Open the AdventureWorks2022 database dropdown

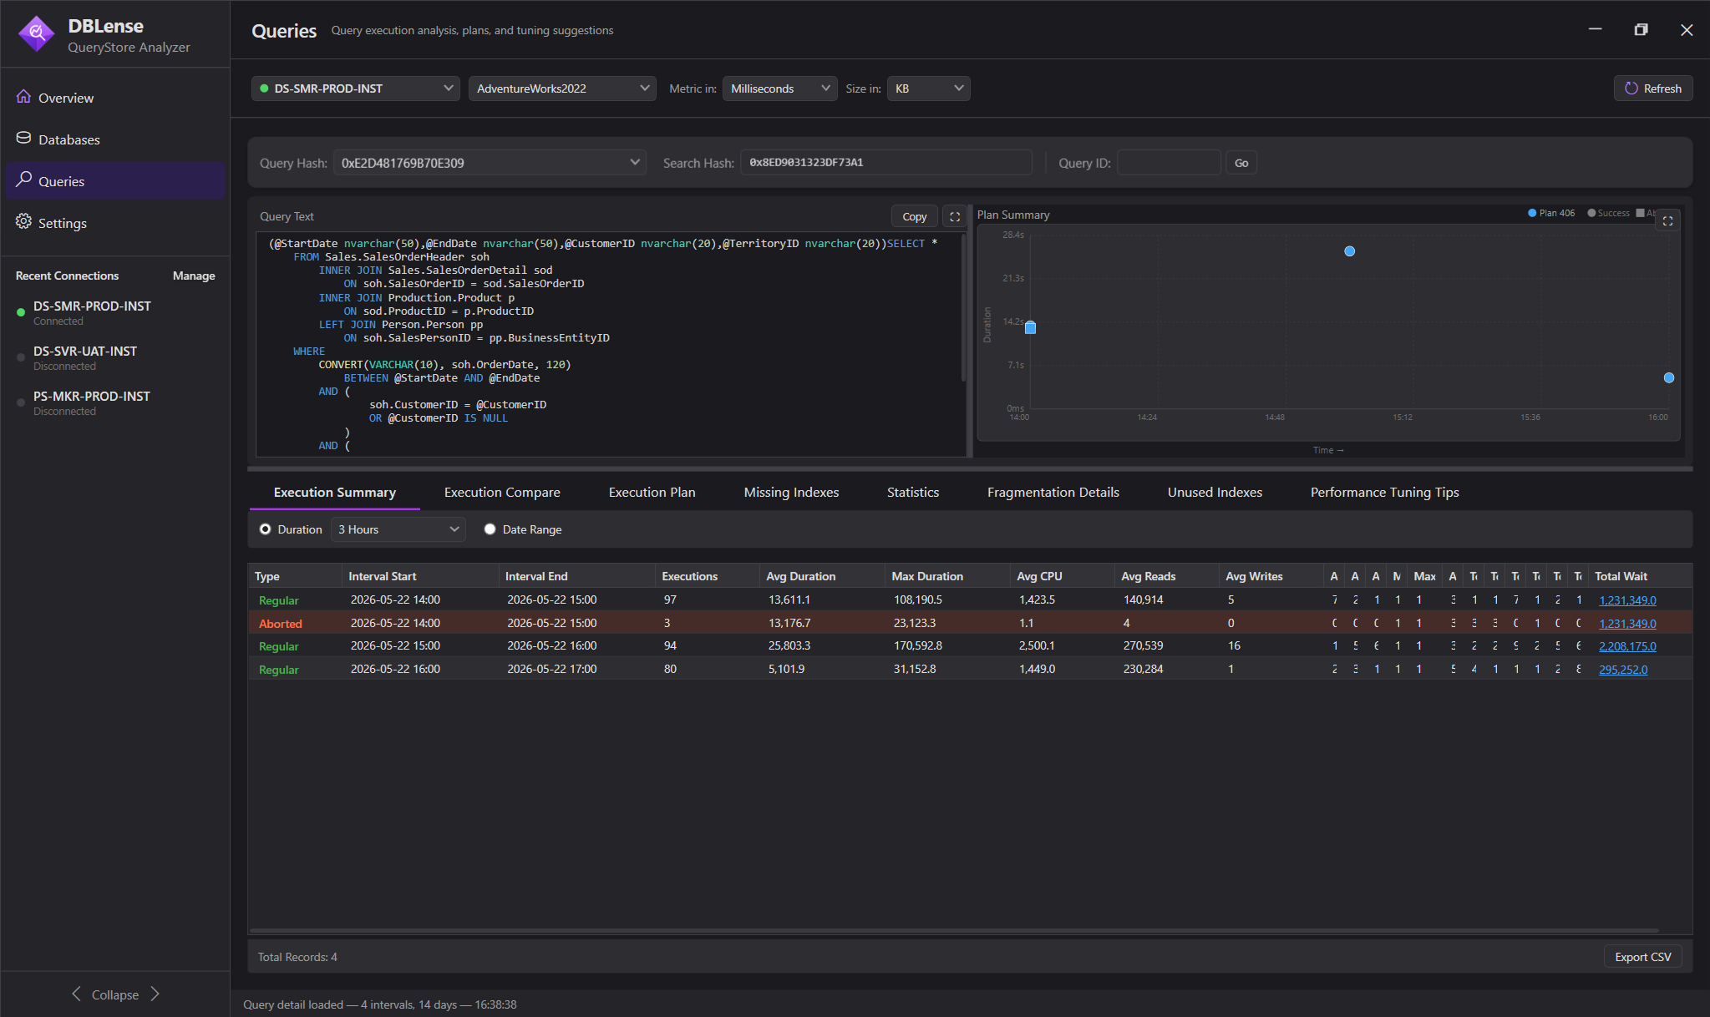point(561,89)
